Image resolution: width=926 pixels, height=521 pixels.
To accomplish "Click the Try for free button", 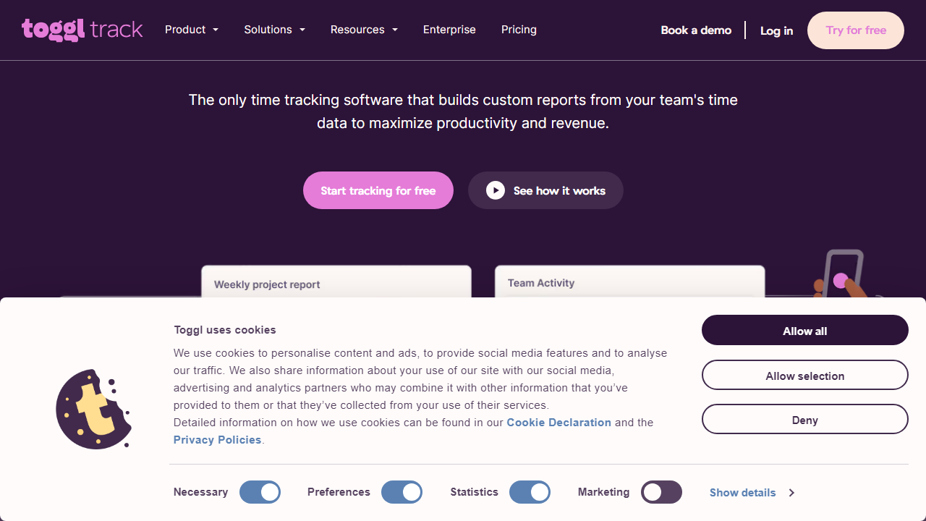I will click(x=856, y=30).
